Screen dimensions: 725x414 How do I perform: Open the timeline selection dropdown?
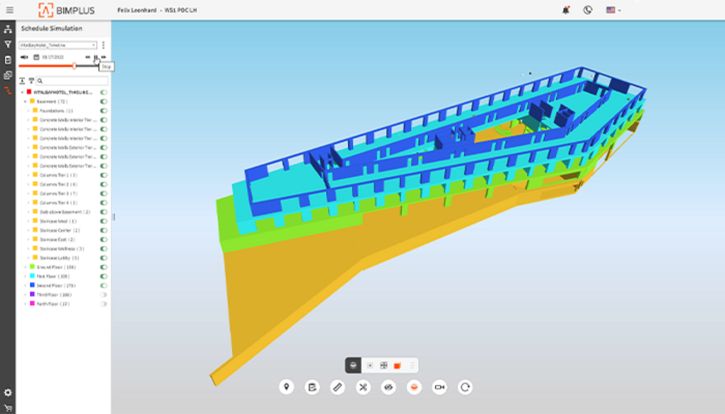[58, 45]
